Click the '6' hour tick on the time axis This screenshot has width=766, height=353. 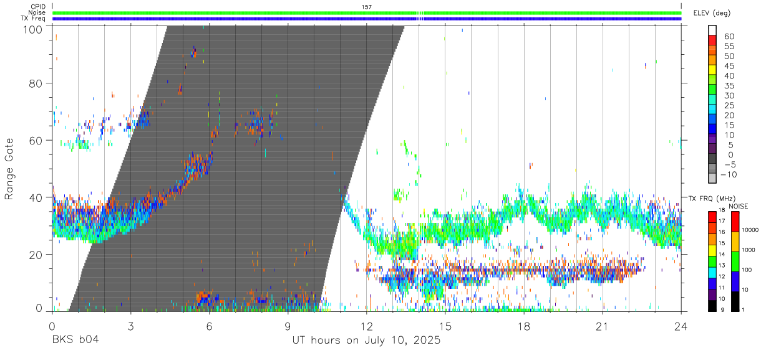click(x=210, y=326)
